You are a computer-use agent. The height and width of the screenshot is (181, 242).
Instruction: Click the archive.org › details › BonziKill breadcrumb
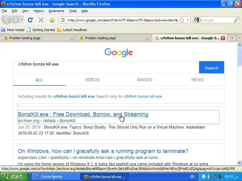(47, 121)
